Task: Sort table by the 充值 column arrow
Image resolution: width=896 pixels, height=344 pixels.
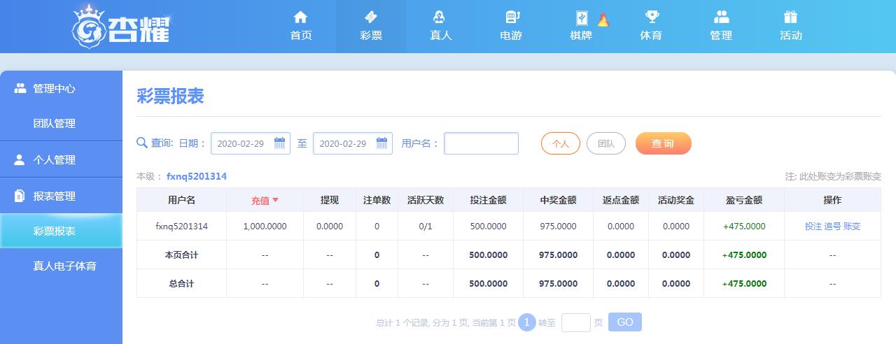Action: [x=275, y=200]
